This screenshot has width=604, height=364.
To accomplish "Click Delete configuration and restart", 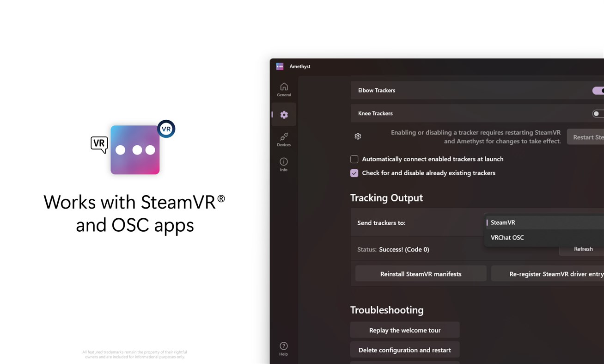I will [405, 350].
